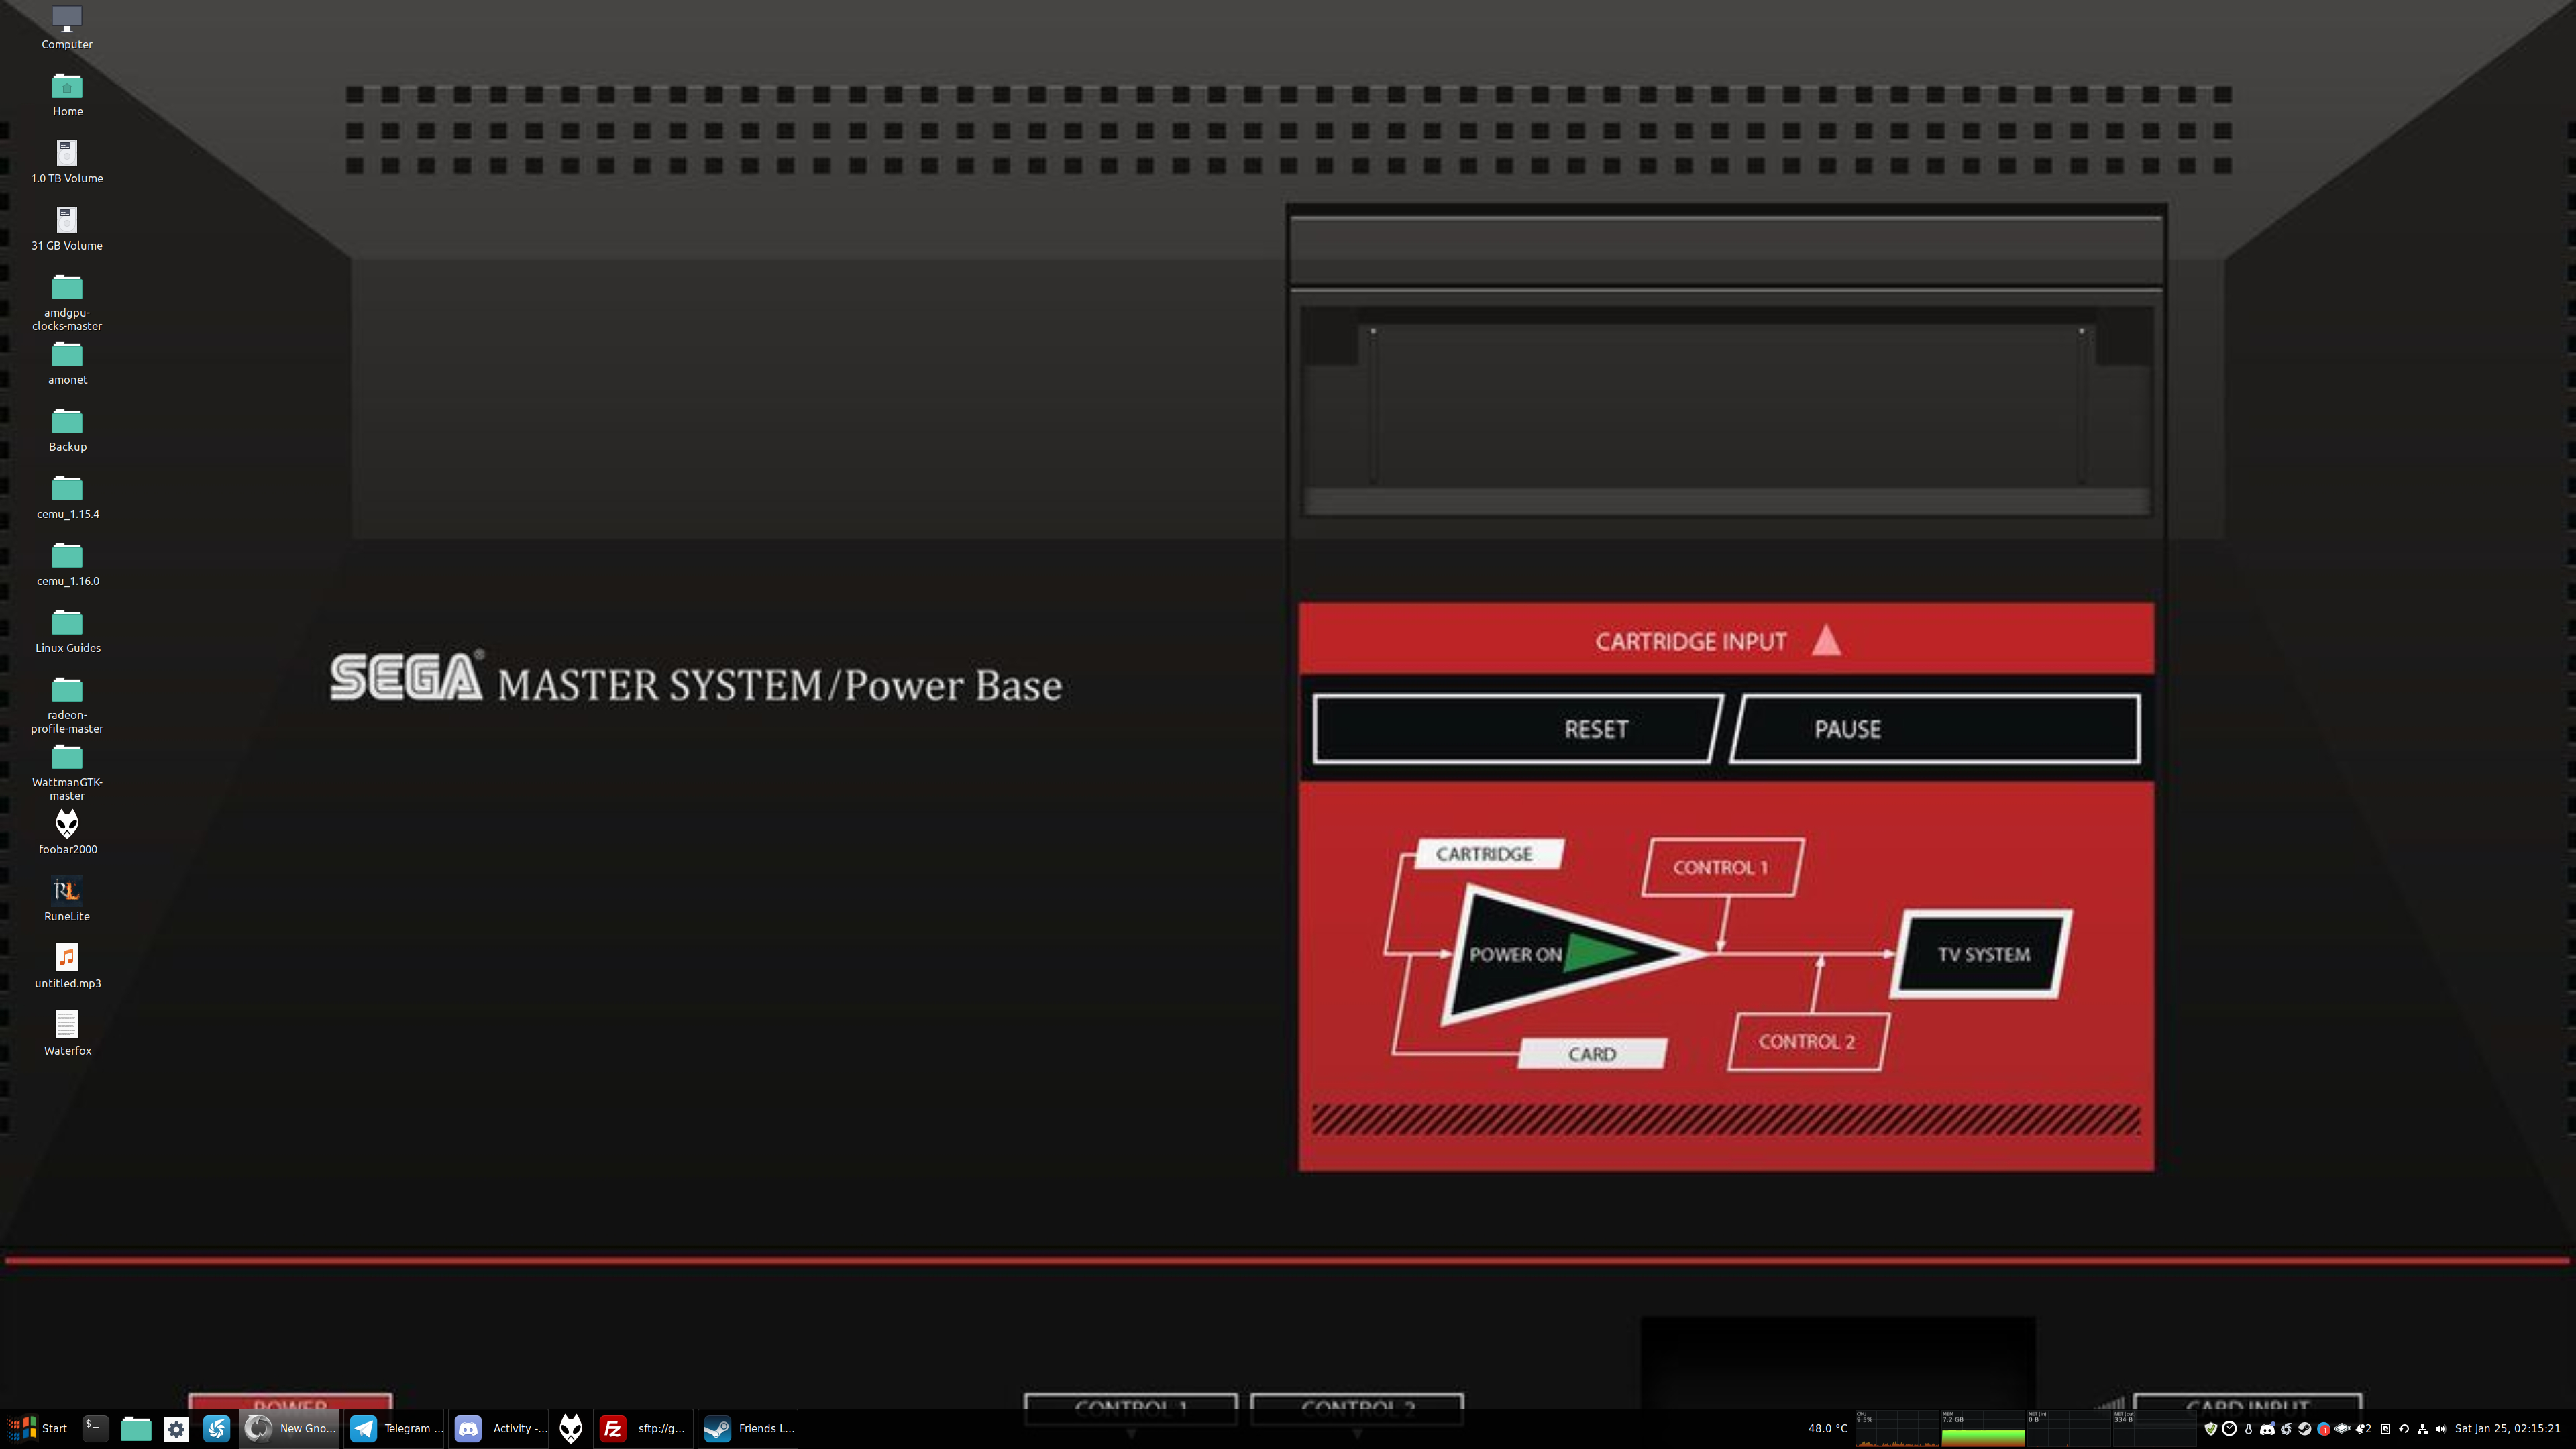Image resolution: width=2576 pixels, height=1449 pixels.
Task: Switch to the New Gno... window
Action: click(x=290, y=1428)
